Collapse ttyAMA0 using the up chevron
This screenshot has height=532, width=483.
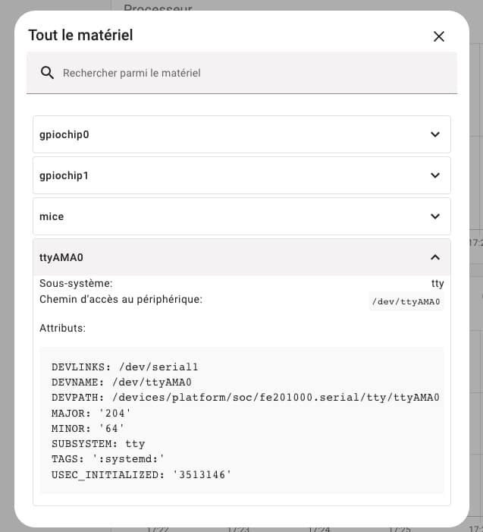coord(435,257)
